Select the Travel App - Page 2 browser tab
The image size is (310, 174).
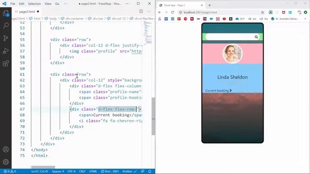click(181, 5)
